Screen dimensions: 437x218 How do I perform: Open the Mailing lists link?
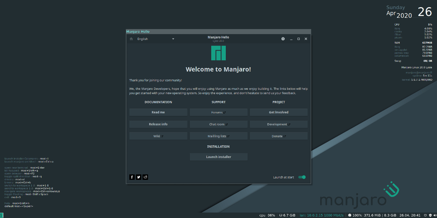[219, 136]
